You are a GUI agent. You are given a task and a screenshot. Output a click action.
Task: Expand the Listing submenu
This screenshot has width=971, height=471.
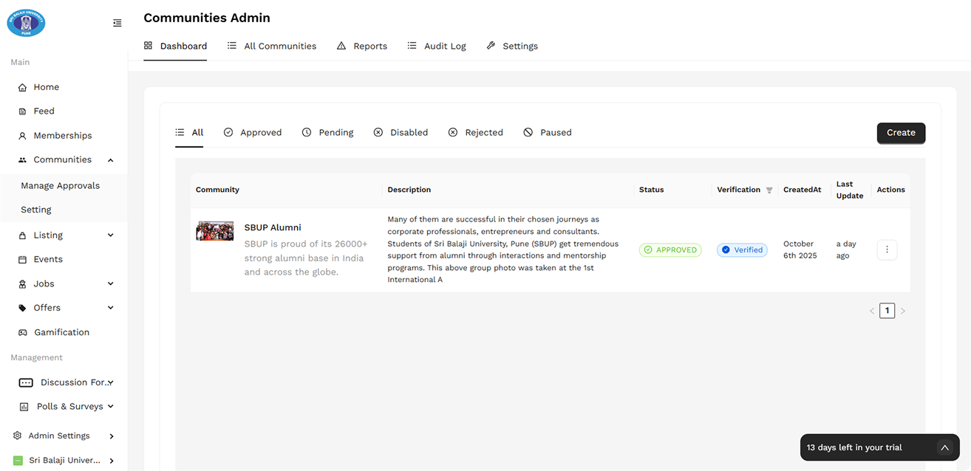111,235
